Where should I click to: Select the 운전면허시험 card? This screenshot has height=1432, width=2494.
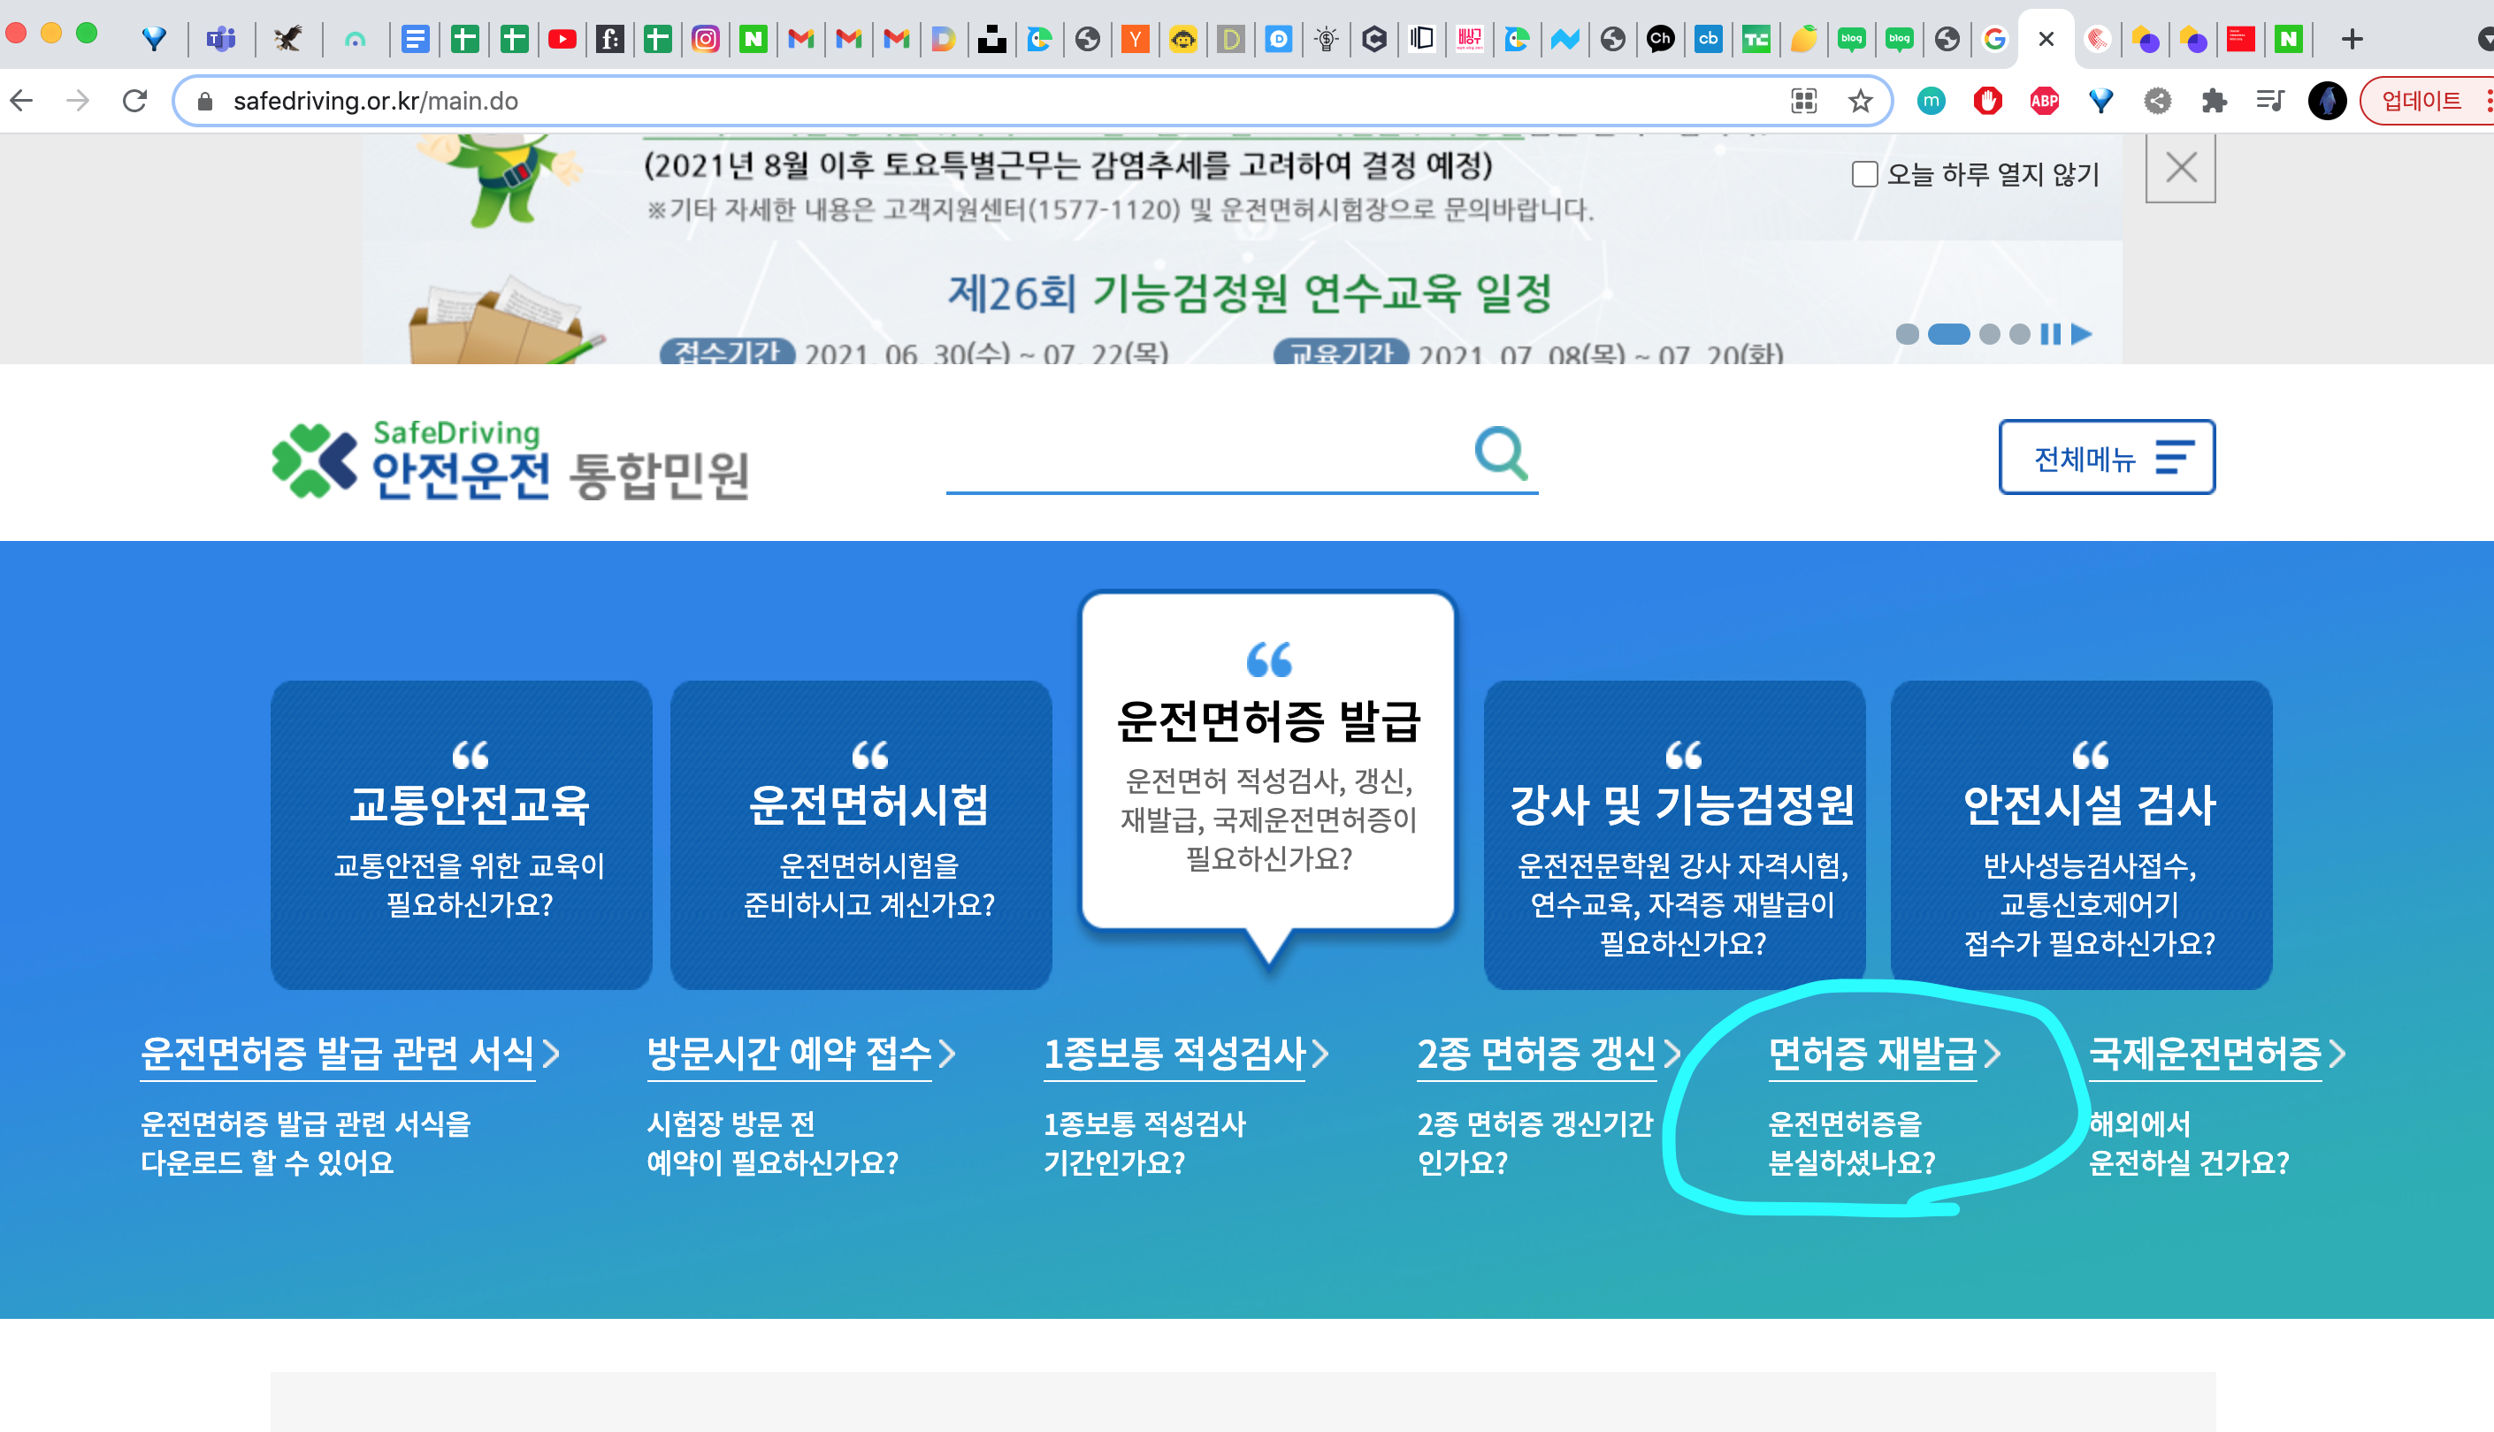click(x=861, y=834)
